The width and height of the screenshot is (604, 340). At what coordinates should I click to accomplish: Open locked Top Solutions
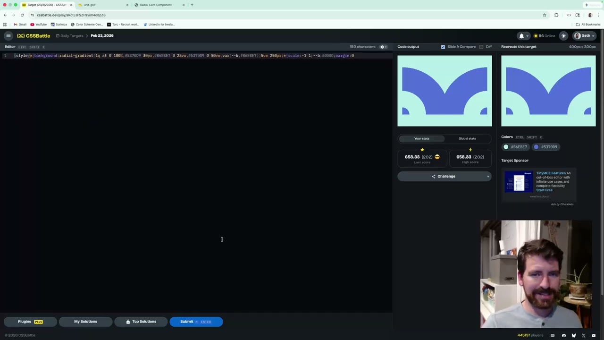click(141, 322)
